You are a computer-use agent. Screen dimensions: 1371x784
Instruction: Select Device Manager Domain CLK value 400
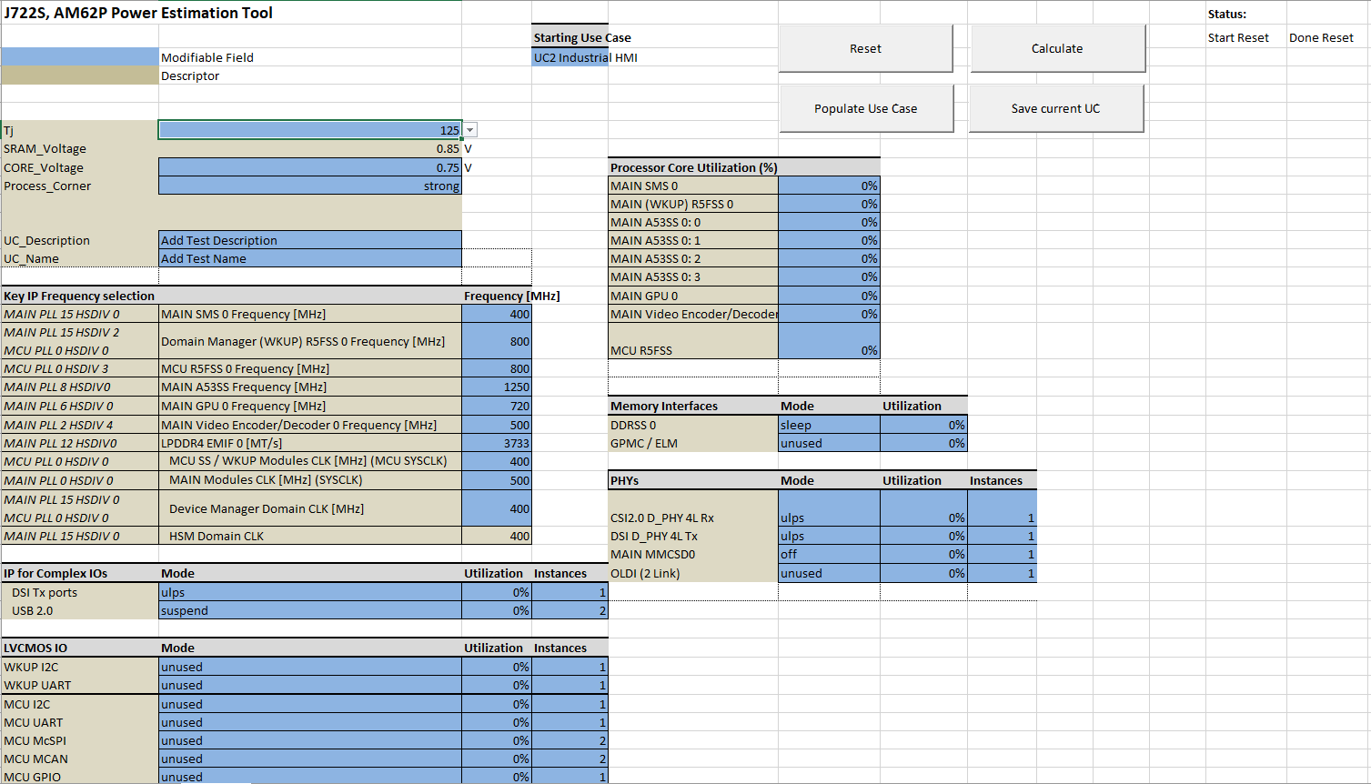point(497,508)
